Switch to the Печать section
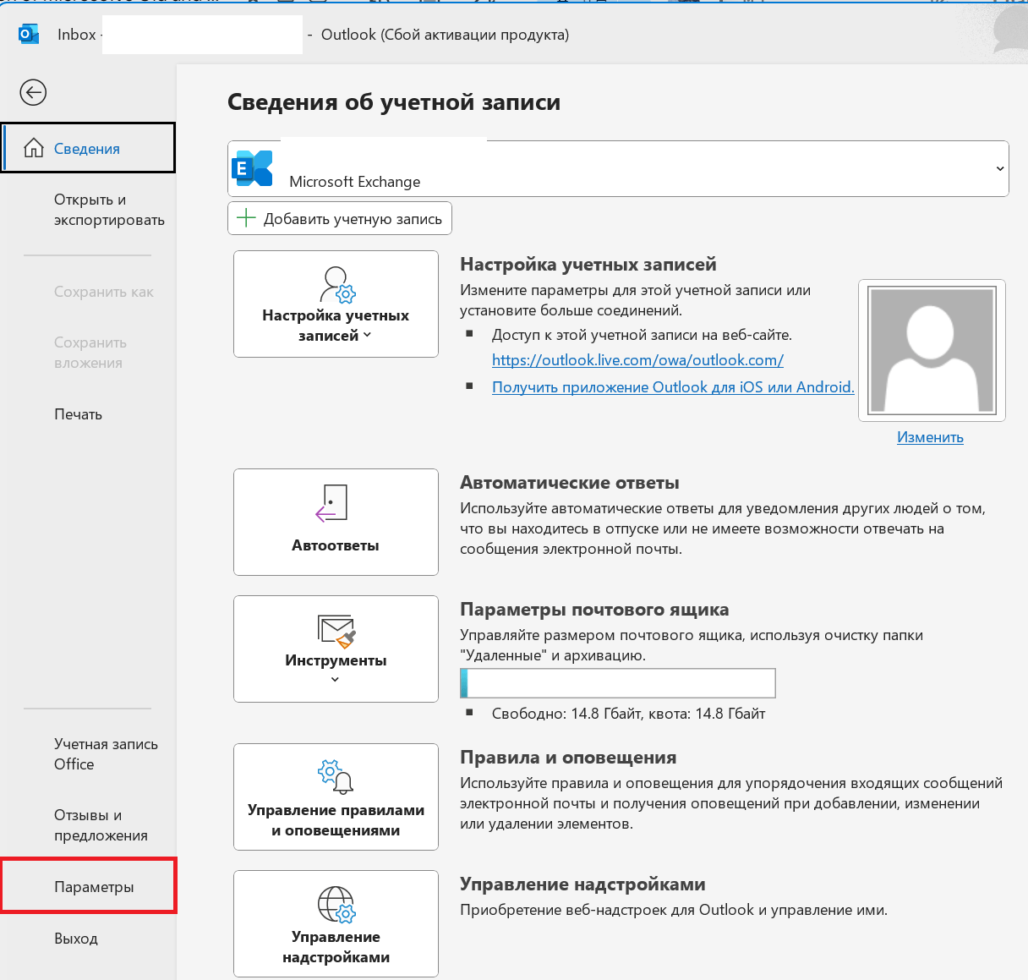Screen dimensions: 1028x980 (78, 414)
